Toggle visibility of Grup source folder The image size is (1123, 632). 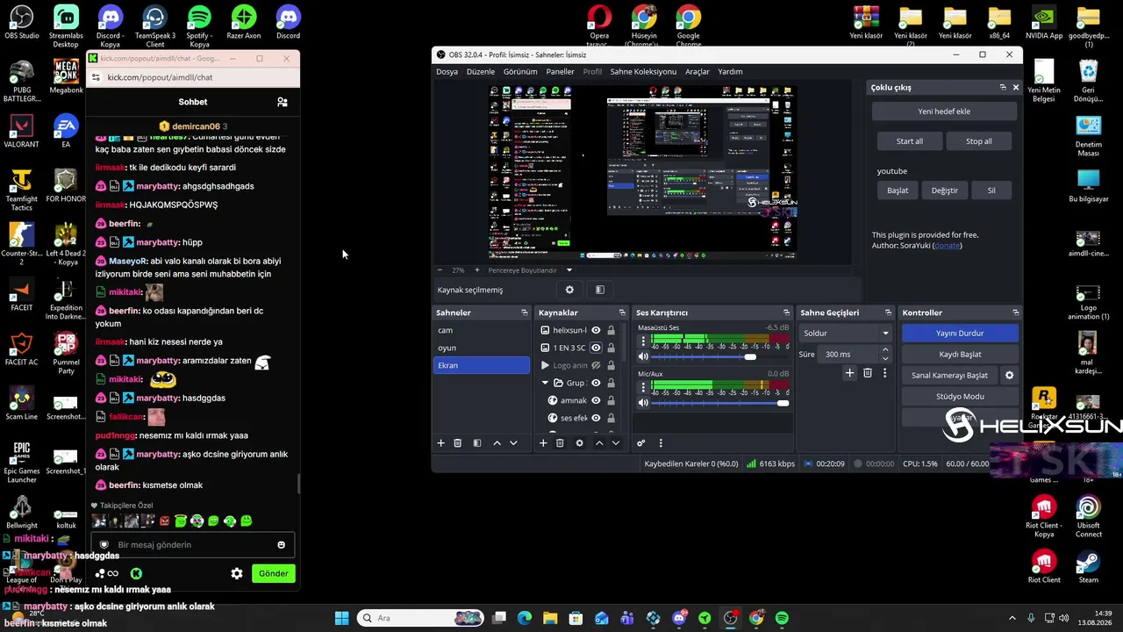(596, 383)
